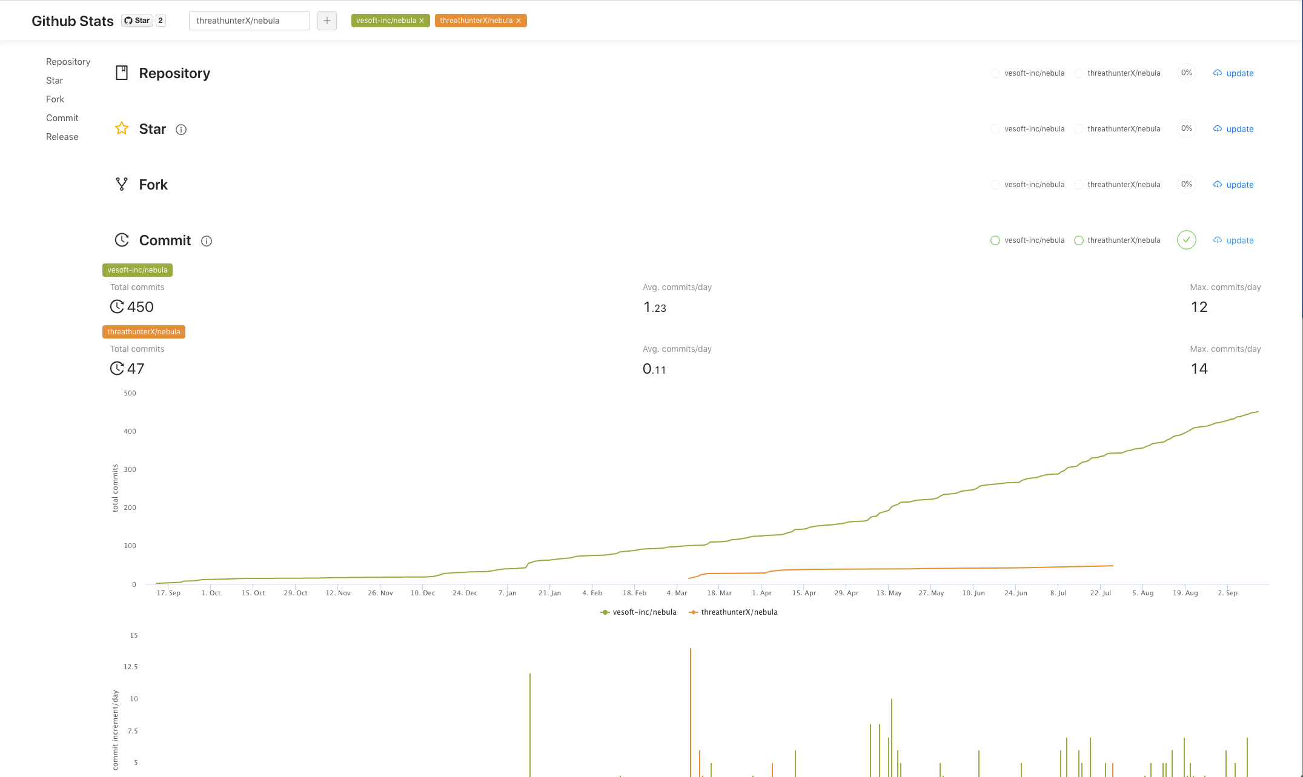Go to Release in the side navigation
Image resolution: width=1303 pixels, height=777 pixels.
[x=62, y=137]
